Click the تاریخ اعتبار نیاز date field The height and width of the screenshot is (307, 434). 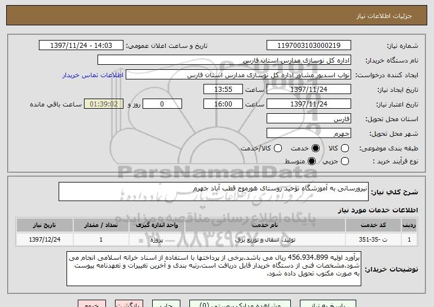pyautogui.click(x=309, y=104)
